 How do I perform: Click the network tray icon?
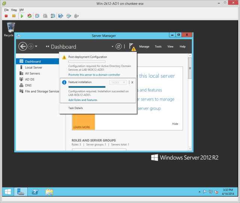click(x=211, y=192)
